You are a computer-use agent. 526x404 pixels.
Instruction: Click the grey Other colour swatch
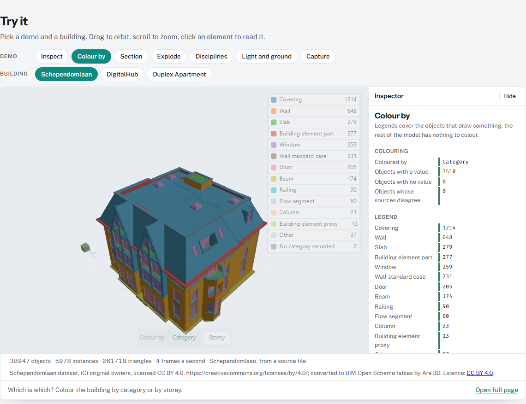pos(274,235)
